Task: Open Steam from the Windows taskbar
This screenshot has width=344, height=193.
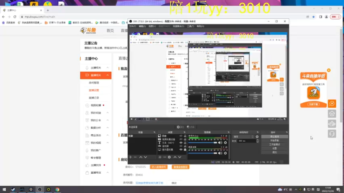Action: (x=13, y=190)
